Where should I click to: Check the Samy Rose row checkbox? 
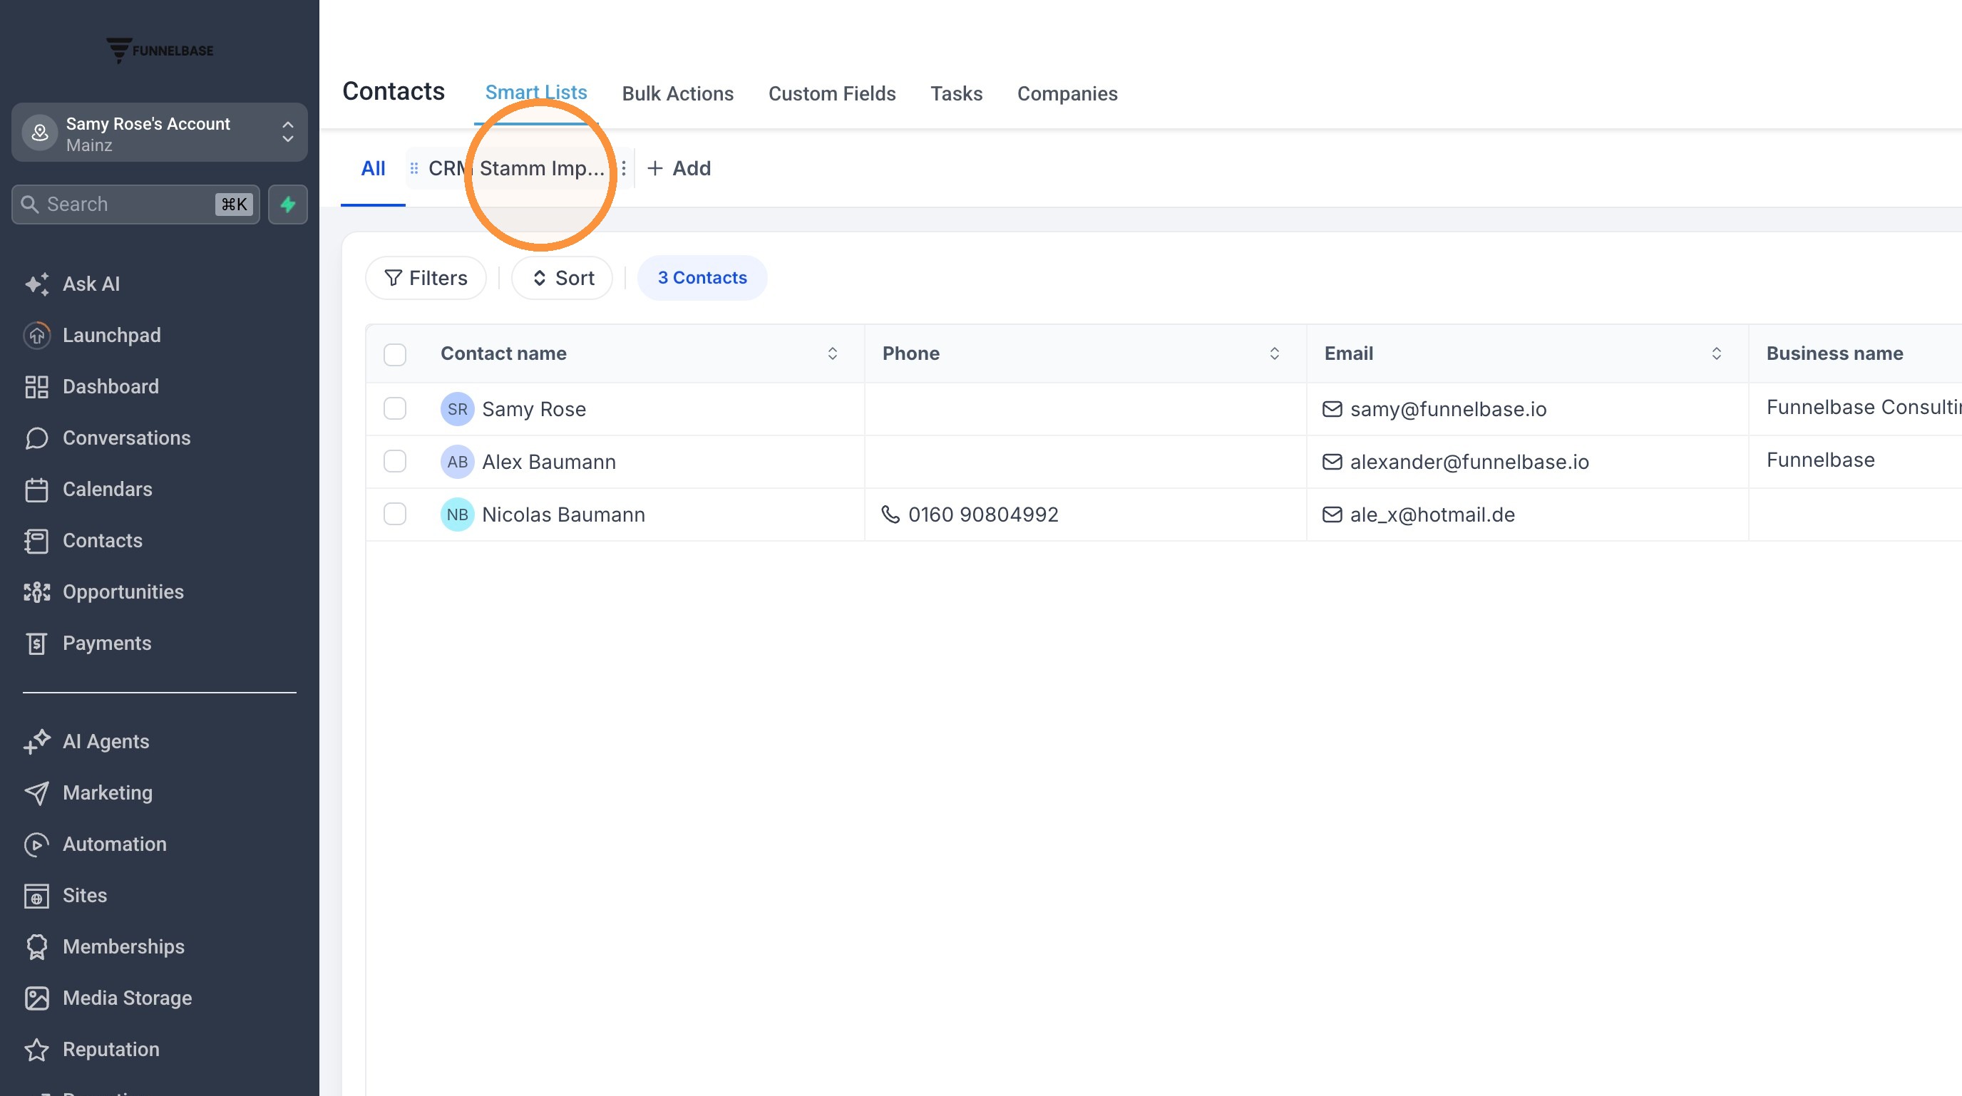[394, 409]
